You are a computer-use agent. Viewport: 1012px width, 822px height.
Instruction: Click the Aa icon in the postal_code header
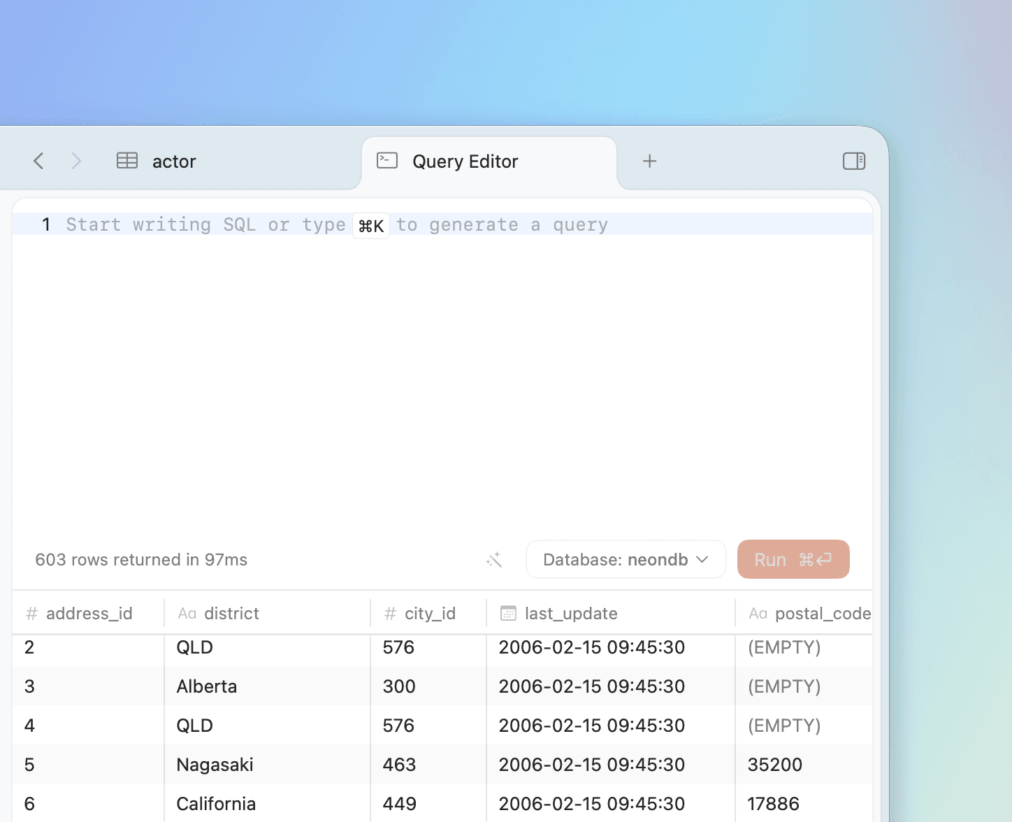(x=758, y=613)
